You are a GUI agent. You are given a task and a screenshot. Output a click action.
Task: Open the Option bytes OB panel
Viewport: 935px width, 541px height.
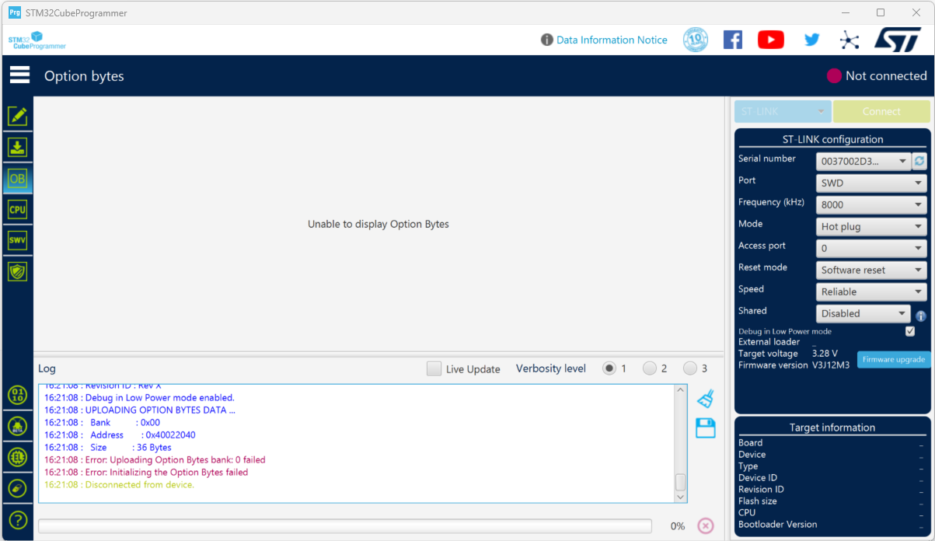17,178
